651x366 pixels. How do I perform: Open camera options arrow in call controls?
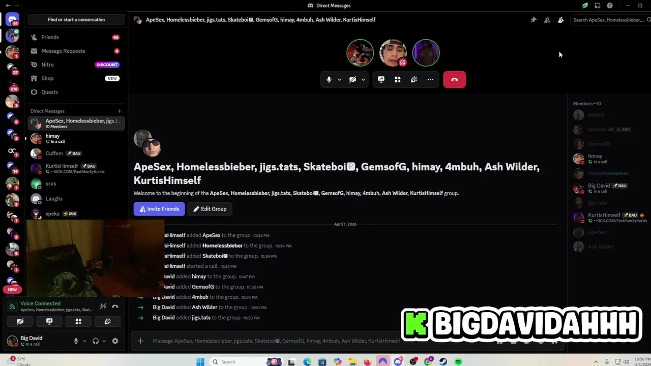[x=363, y=80]
